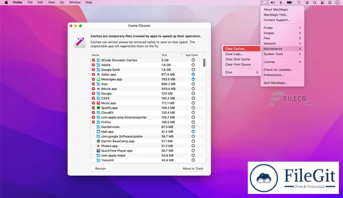The image size is (343, 198).
Task: Click the Bluetooth icon in menu bar
Action: click(281, 2)
